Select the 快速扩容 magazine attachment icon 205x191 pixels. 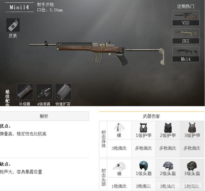point(63,92)
